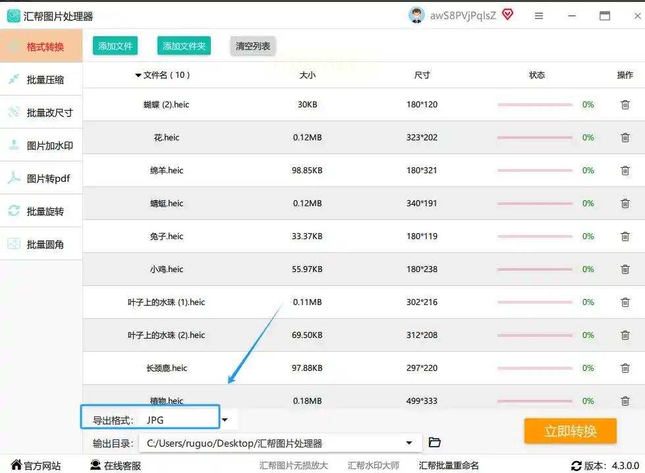The image size is (645, 473).
Task: Click the 状态 column header
Action: pyautogui.click(x=537, y=75)
